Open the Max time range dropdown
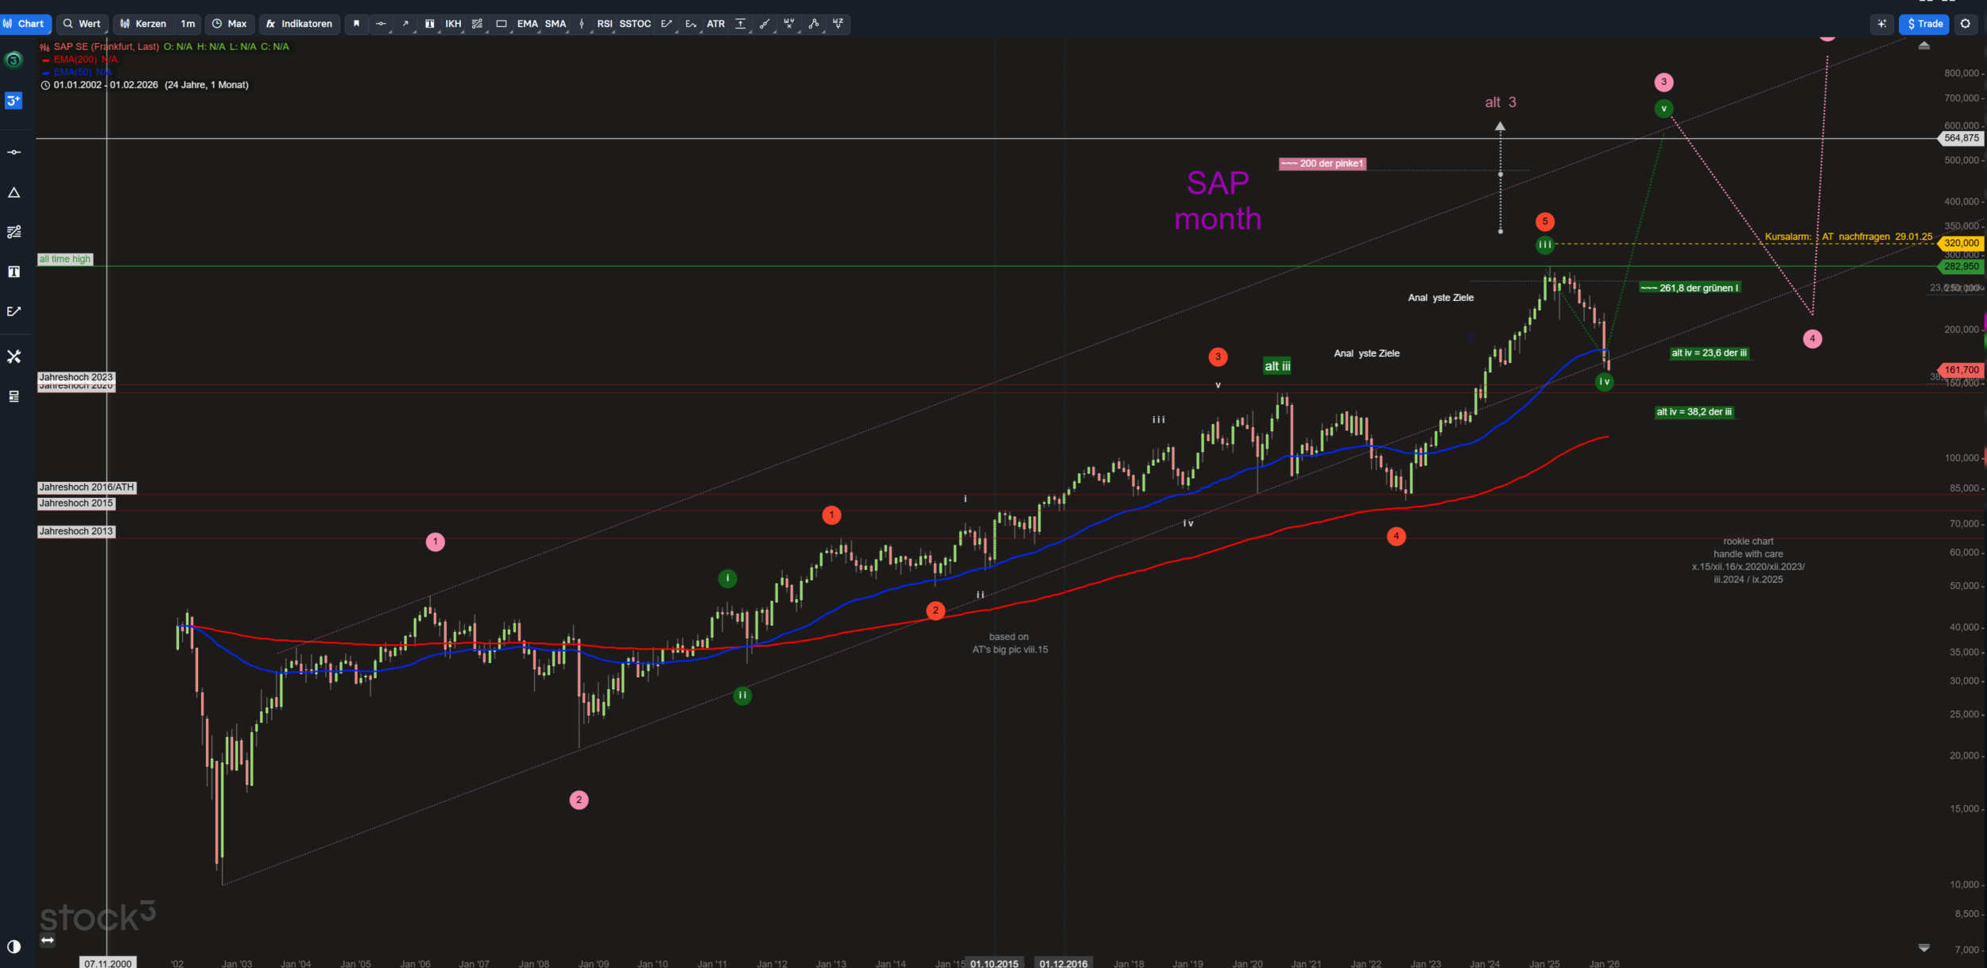Image resolution: width=1987 pixels, height=968 pixels. [x=229, y=24]
